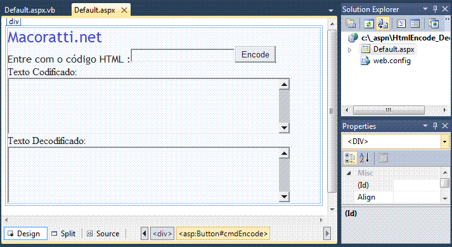Click the Refresh icon in Solution Explorer

369,23
